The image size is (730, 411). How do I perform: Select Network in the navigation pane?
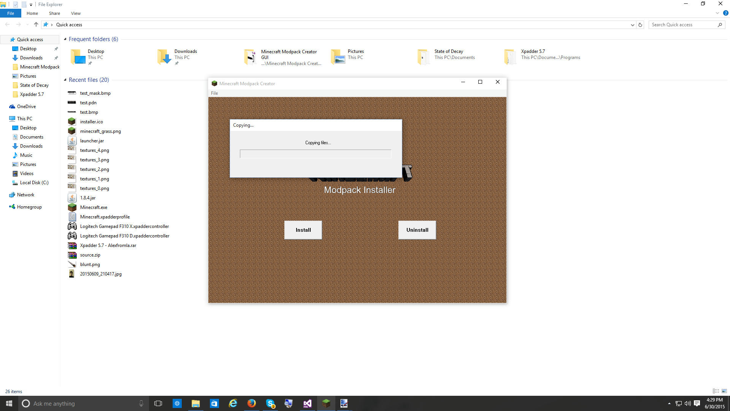click(25, 195)
